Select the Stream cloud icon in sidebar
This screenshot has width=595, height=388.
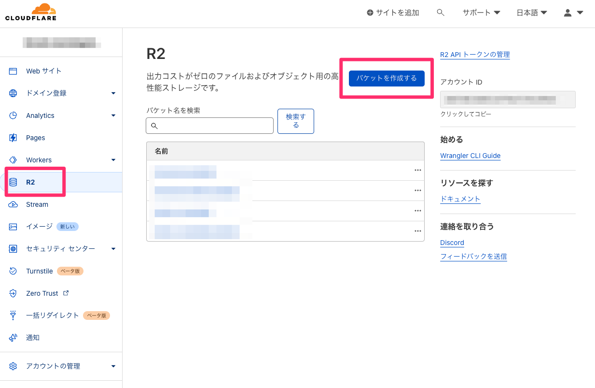pos(13,204)
